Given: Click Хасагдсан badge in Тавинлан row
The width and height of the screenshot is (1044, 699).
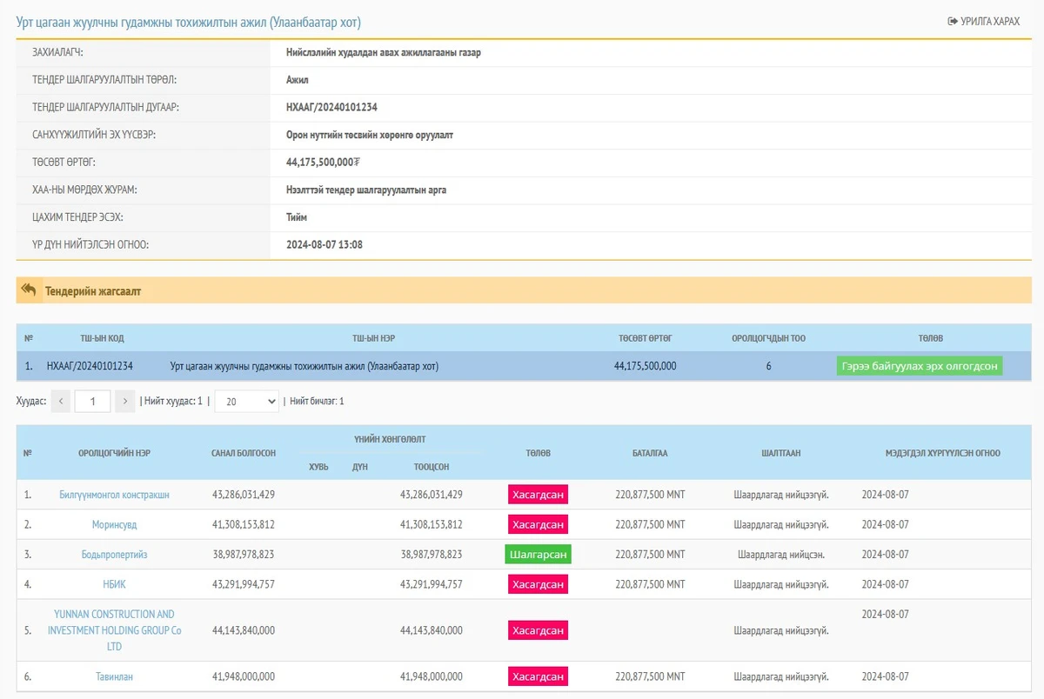Looking at the screenshot, I should [x=538, y=676].
